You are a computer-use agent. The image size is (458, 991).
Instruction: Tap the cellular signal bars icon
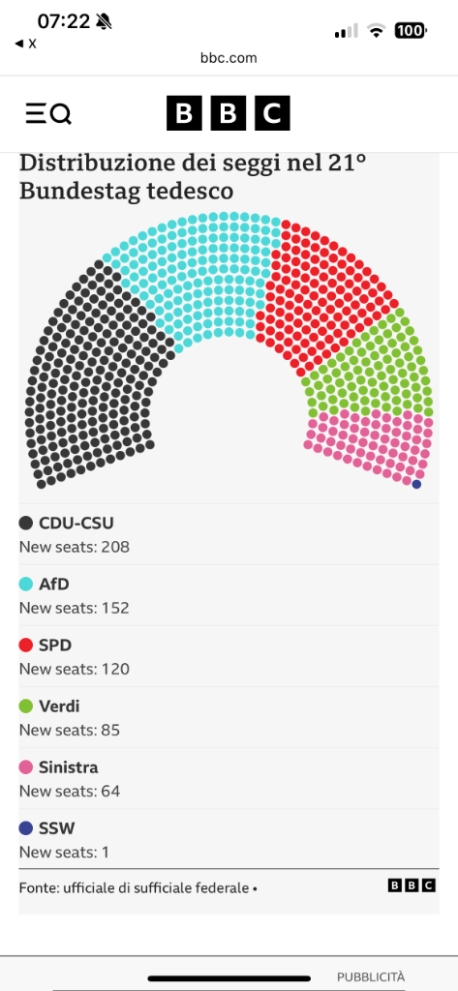[346, 30]
